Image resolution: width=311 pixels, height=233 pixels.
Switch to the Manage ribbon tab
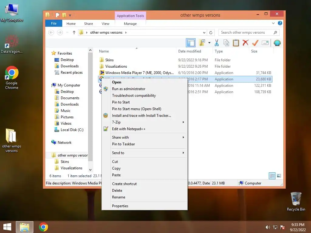point(130,24)
